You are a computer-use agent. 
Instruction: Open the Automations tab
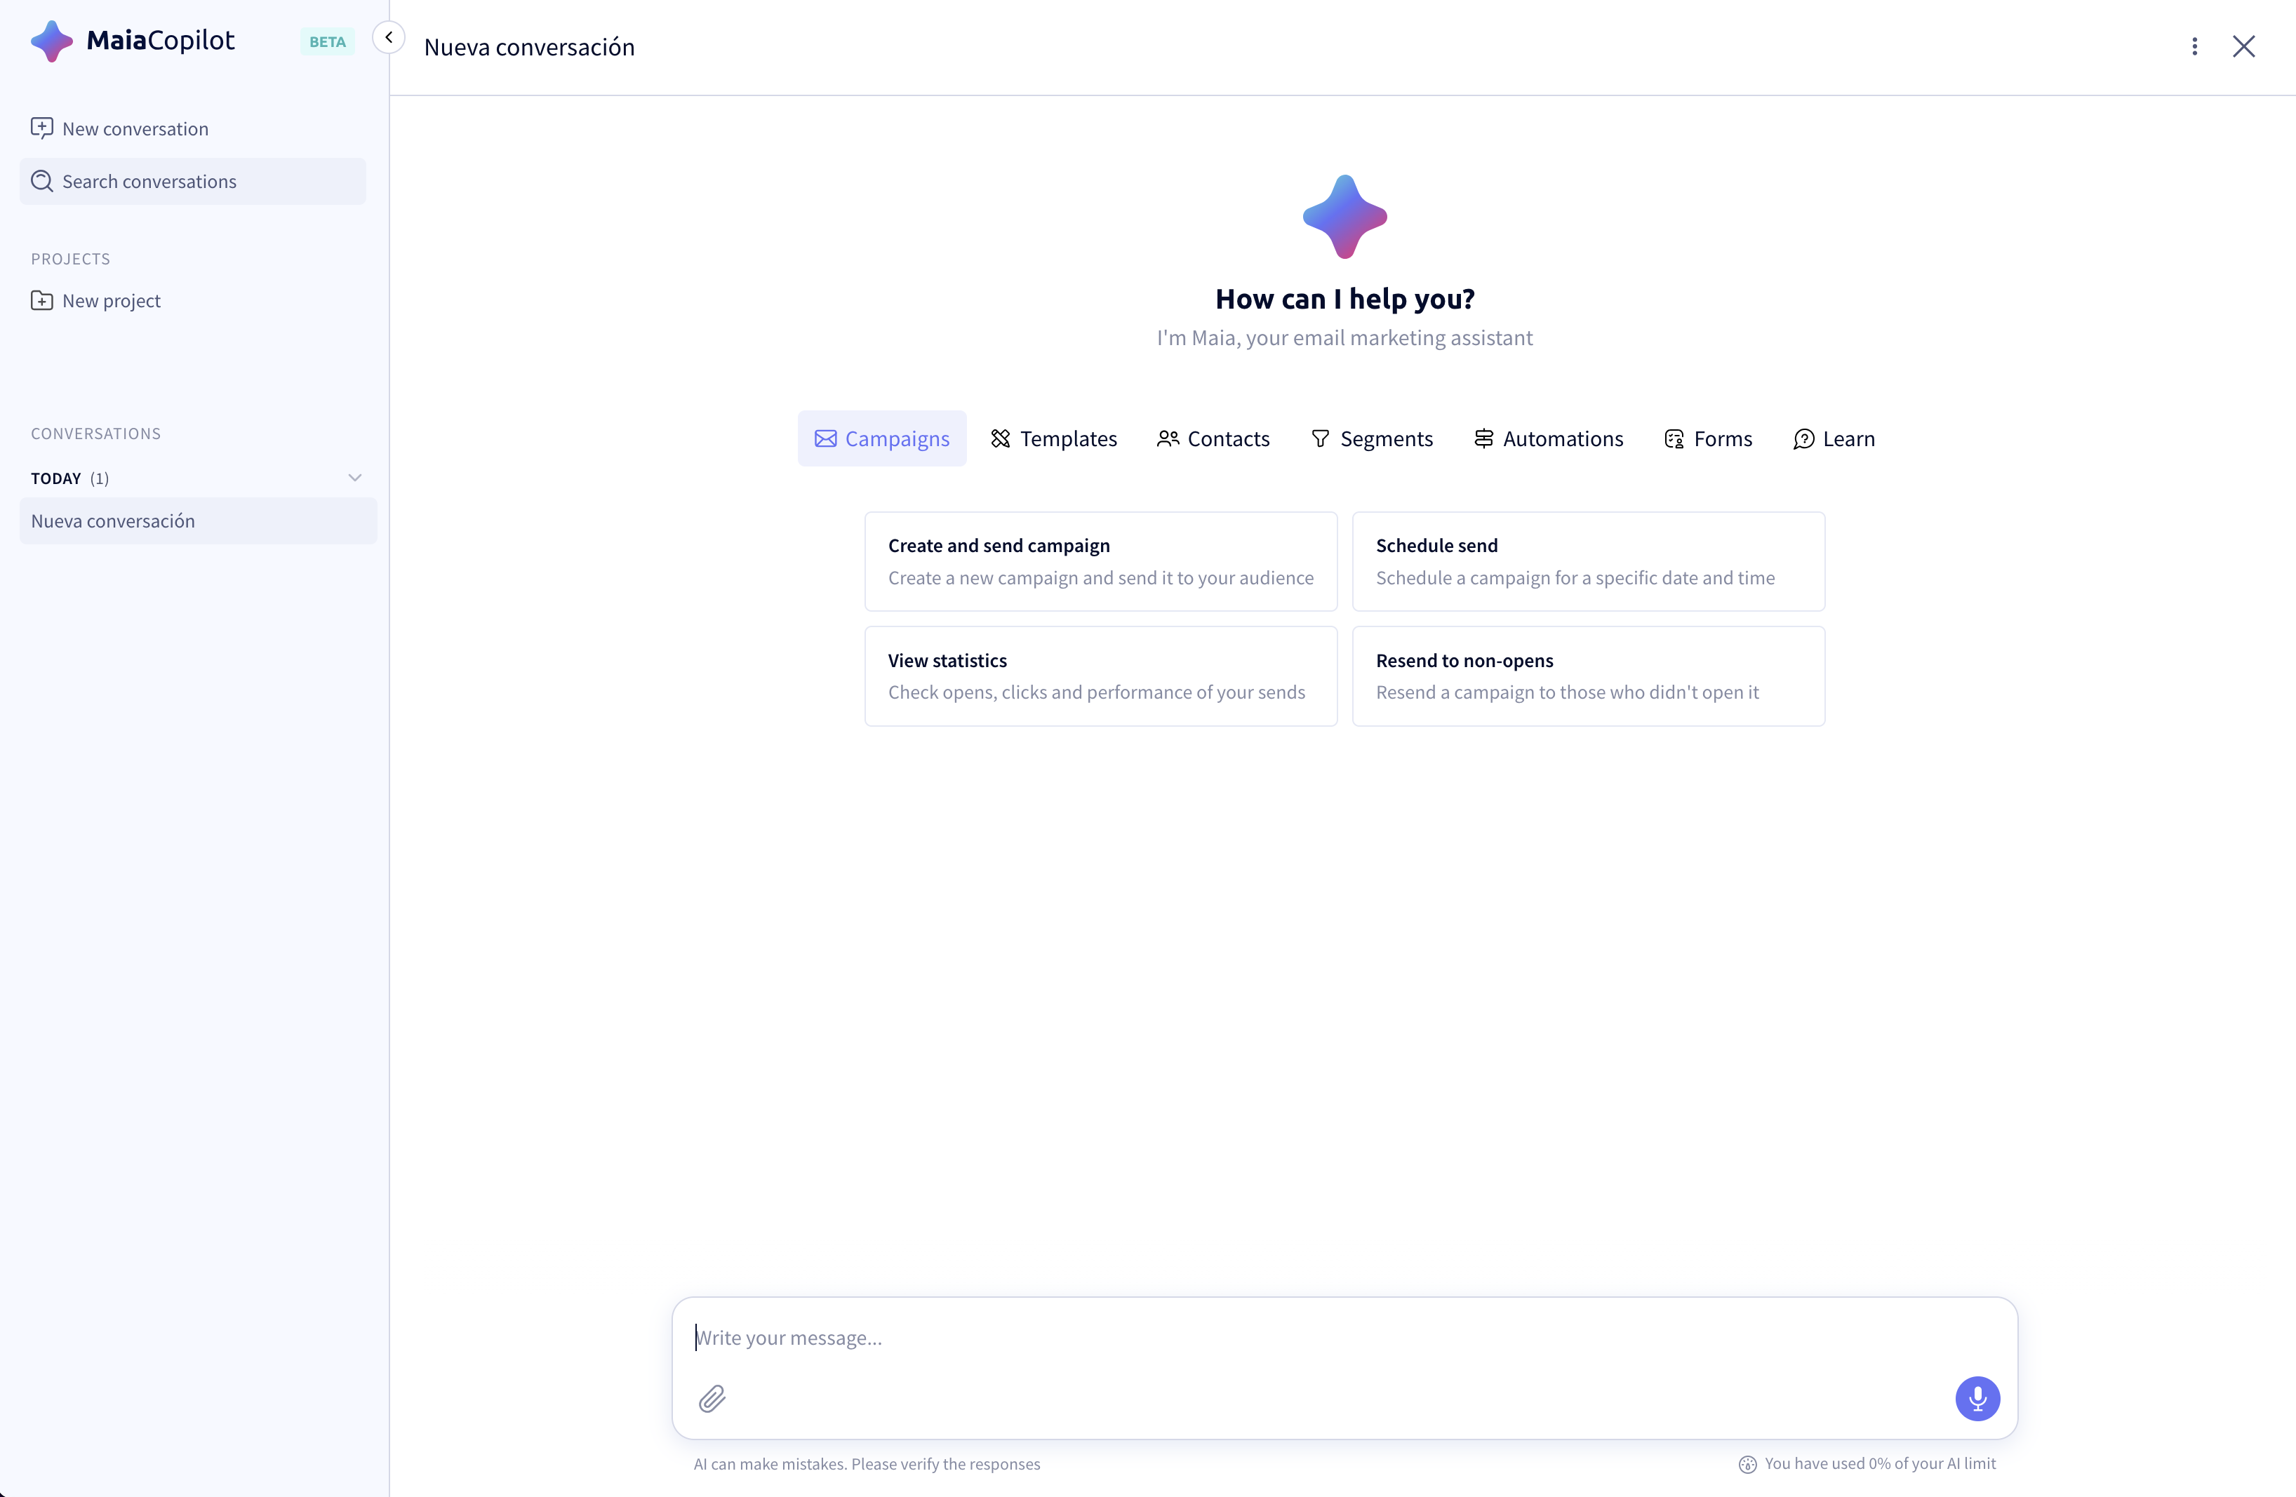tap(1549, 439)
